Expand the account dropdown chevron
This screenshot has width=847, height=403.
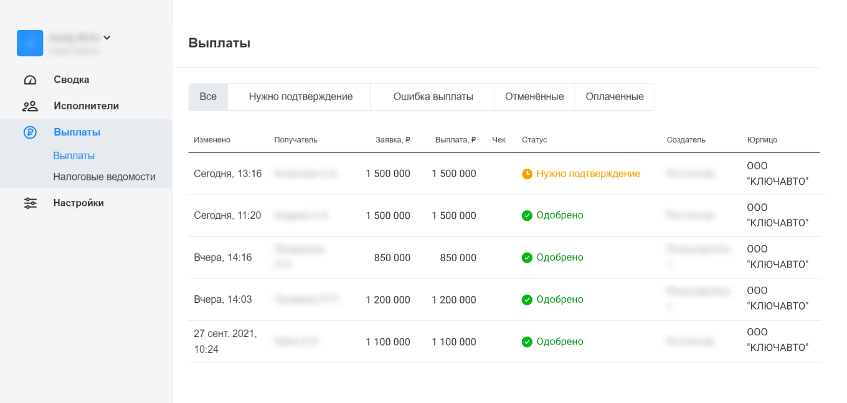click(107, 38)
